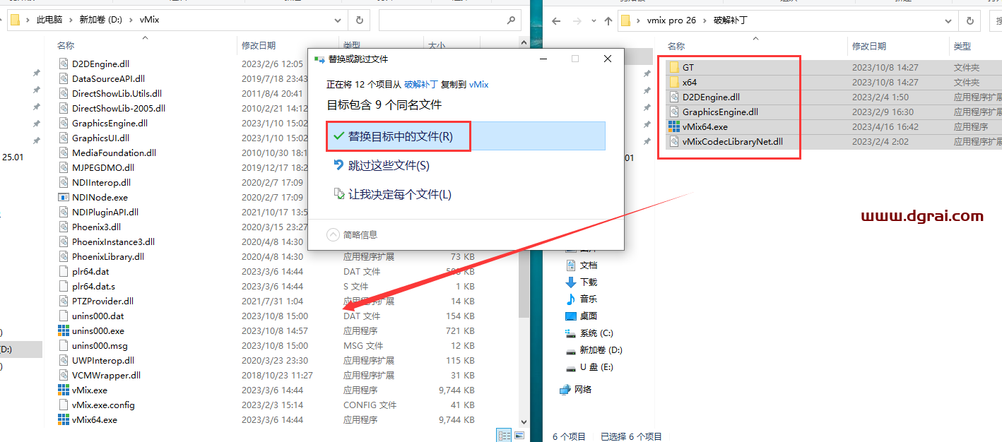Sort vMix file list by 修改日期 column
Image resolution: width=1002 pixels, height=442 pixels.
pyautogui.click(x=259, y=45)
